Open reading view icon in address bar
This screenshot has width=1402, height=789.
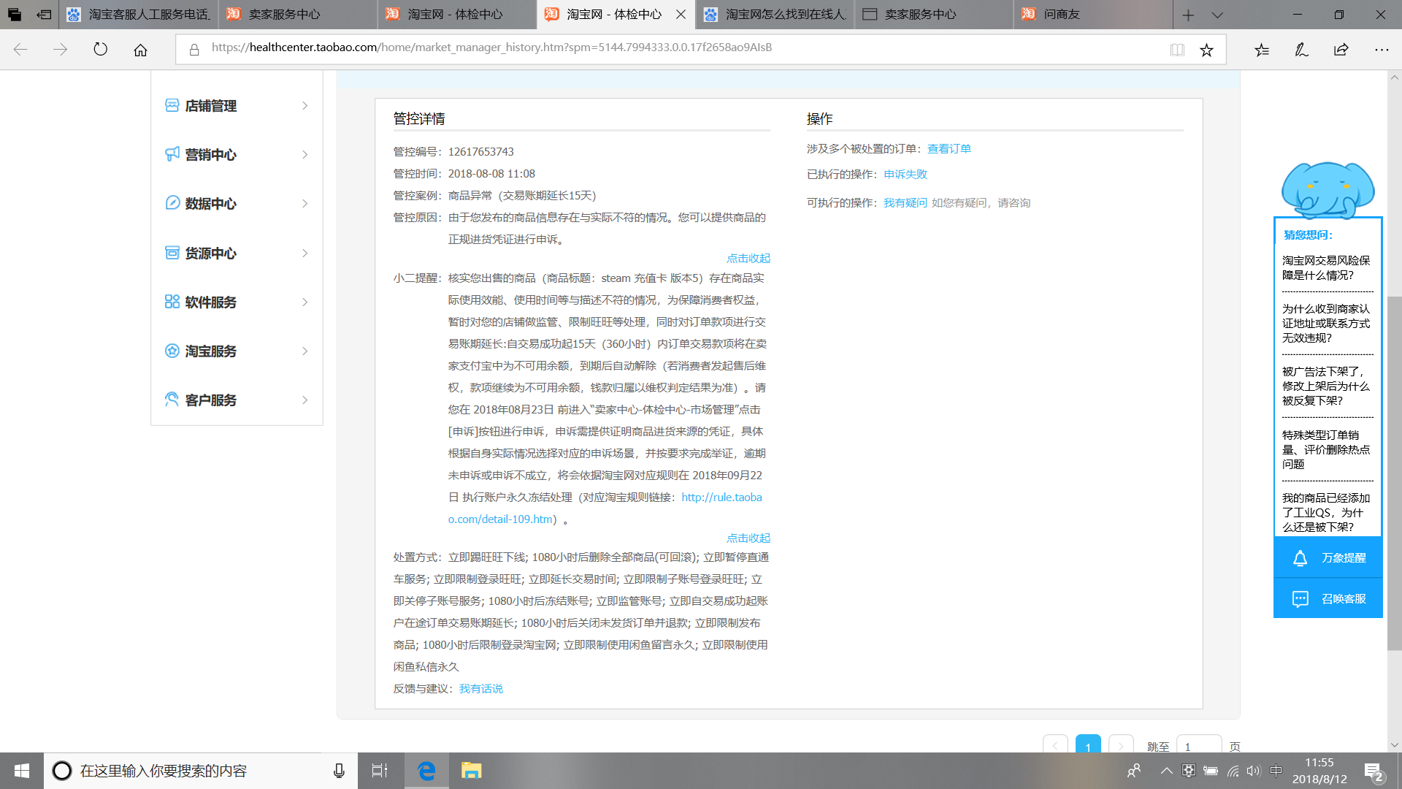tap(1177, 50)
